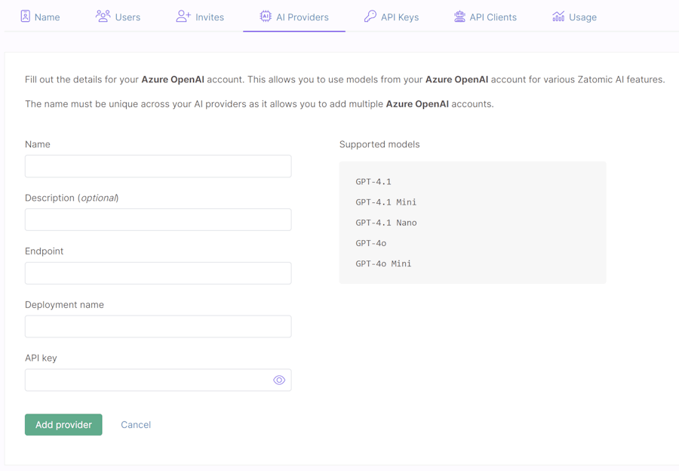Switch to the Users tab
The image size is (679, 471).
point(118,17)
